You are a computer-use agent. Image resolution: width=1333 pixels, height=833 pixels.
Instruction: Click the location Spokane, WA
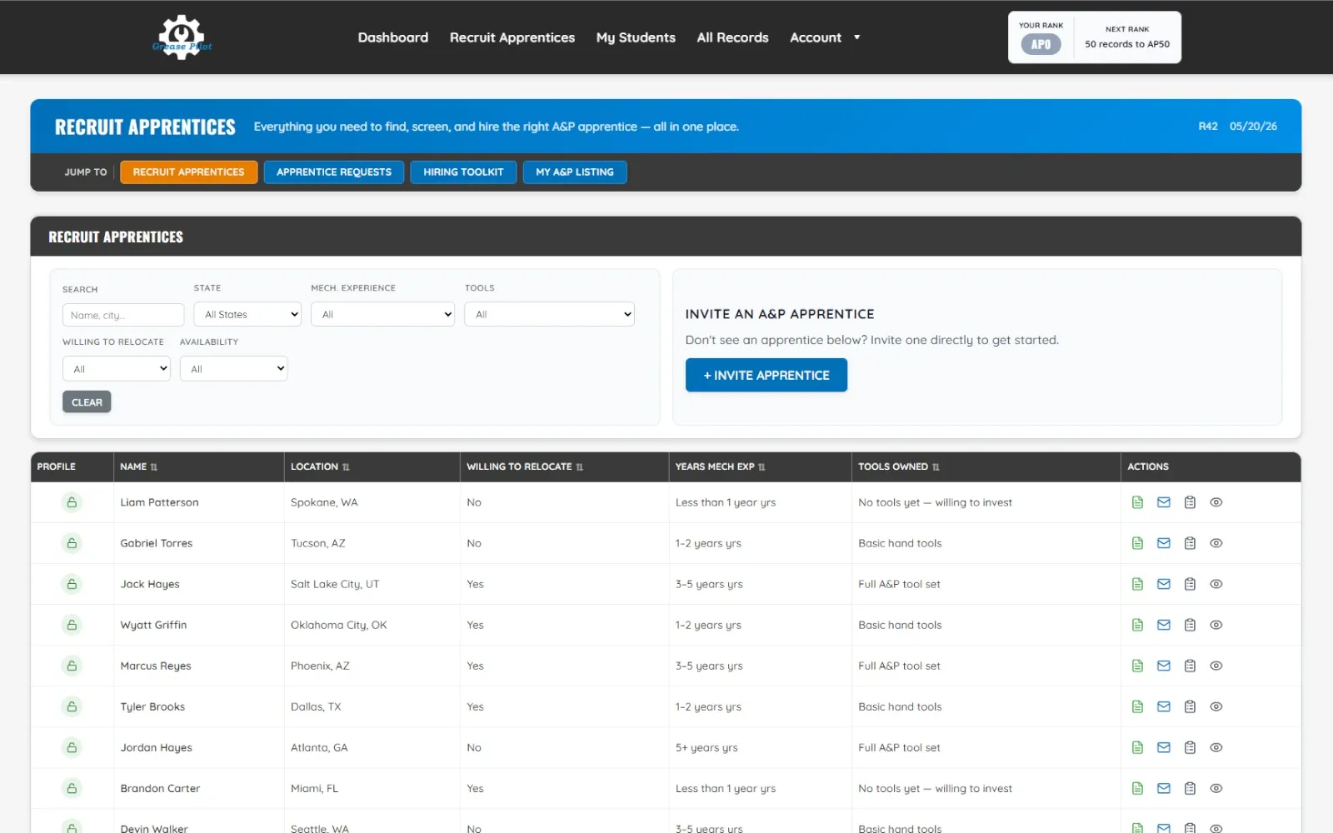coord(324,502)
